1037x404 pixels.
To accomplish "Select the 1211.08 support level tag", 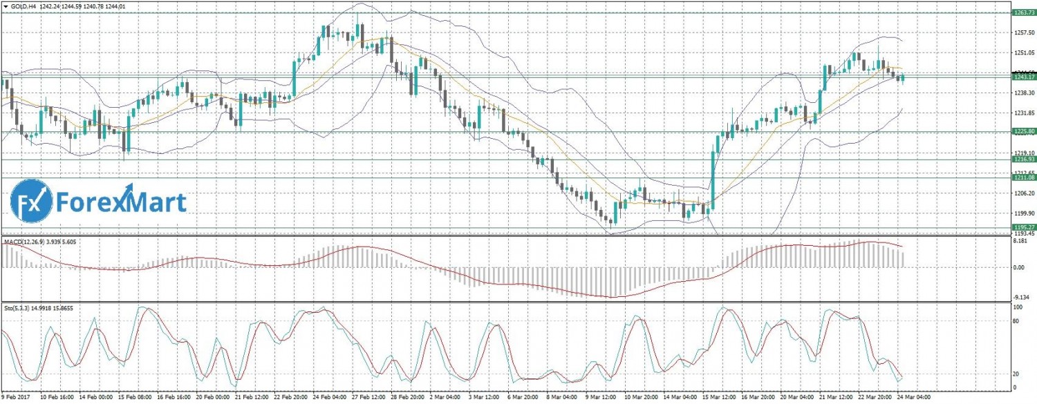I will 1023,177.
